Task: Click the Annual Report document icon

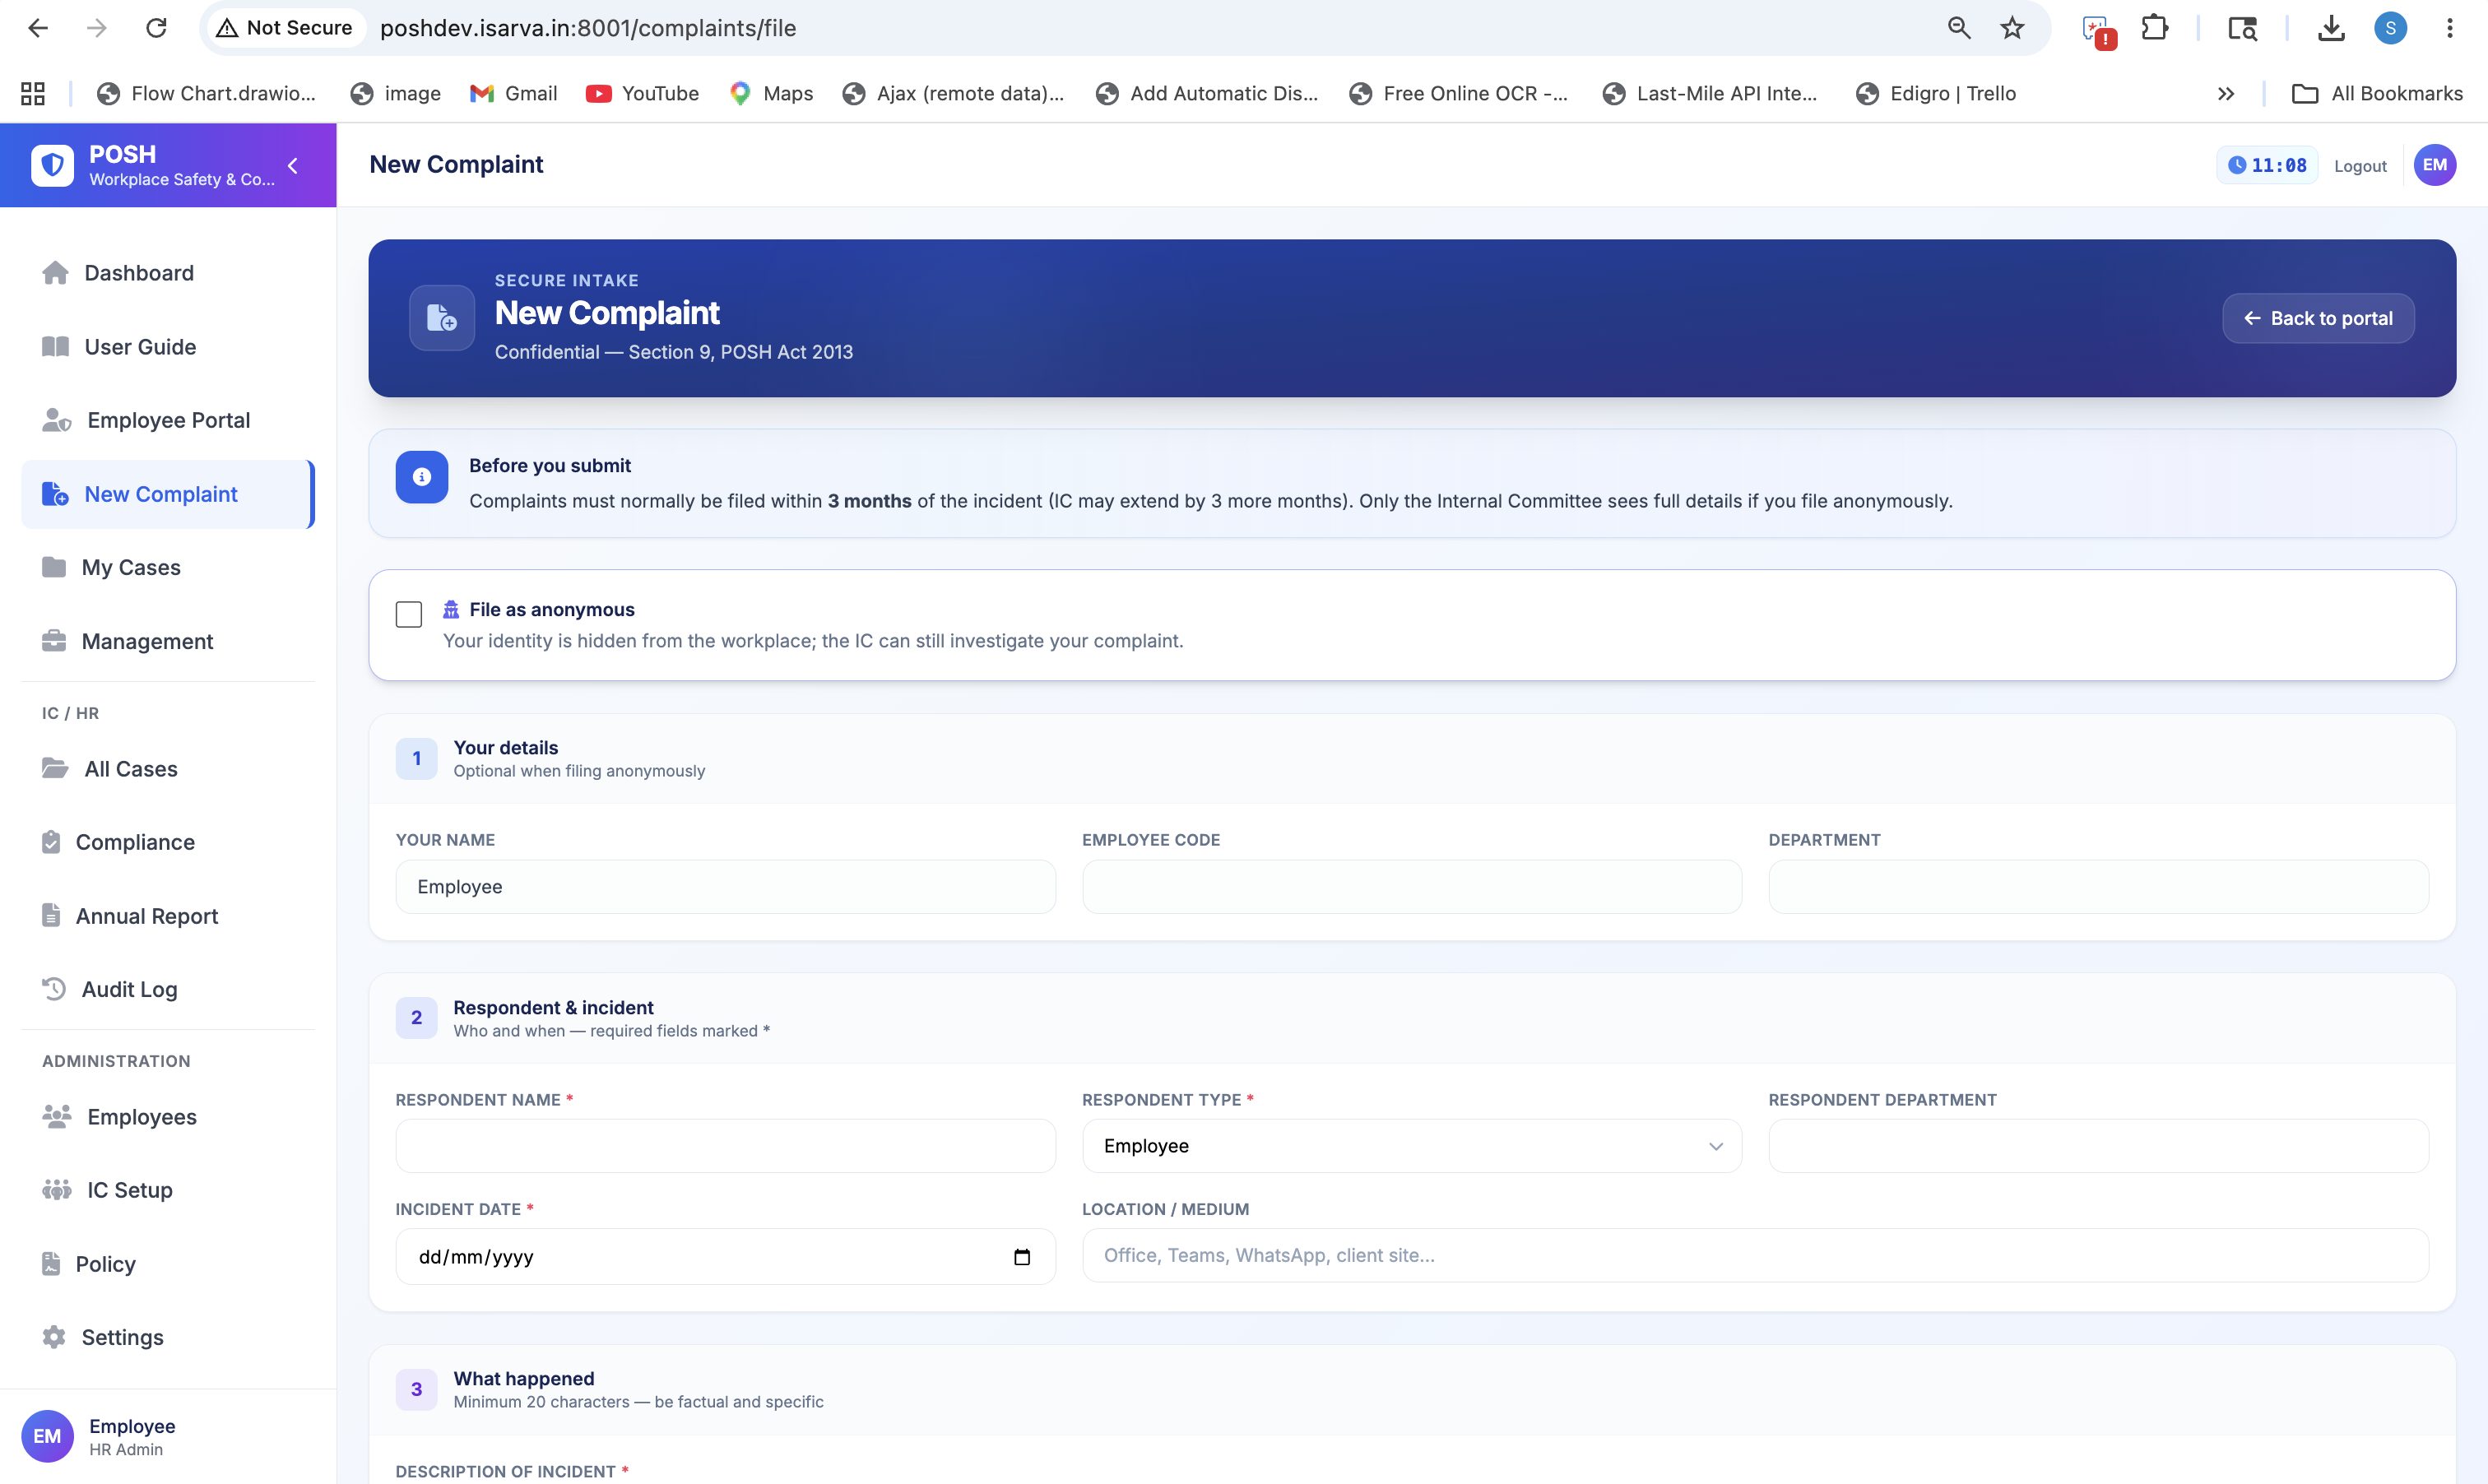Action: (51, 915)
